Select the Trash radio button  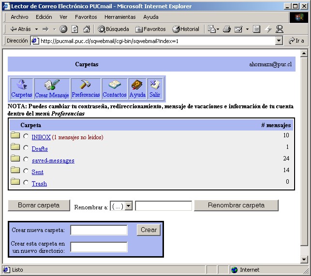coord(26,183)
